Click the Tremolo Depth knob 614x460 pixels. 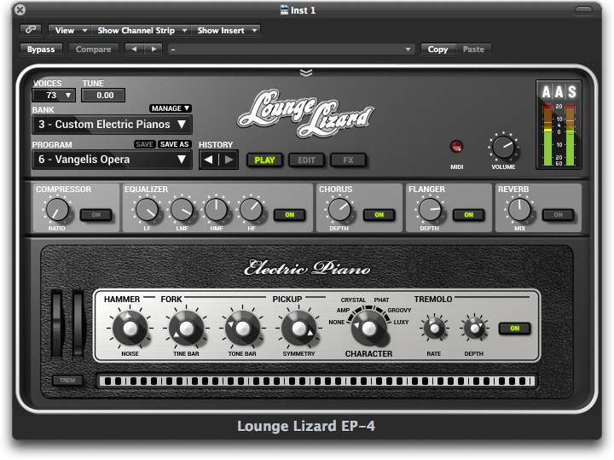[x=474, y=329]
